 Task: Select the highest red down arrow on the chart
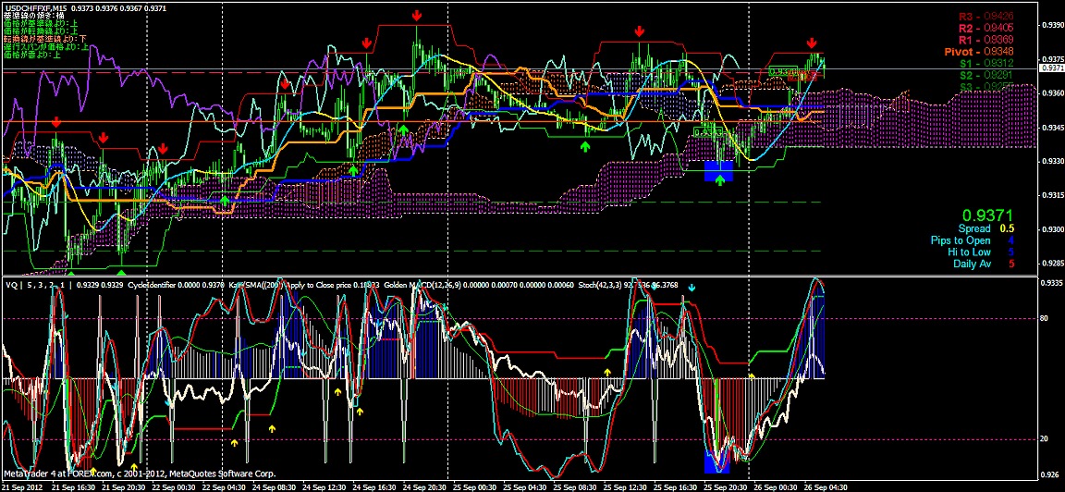click(418, 16)
